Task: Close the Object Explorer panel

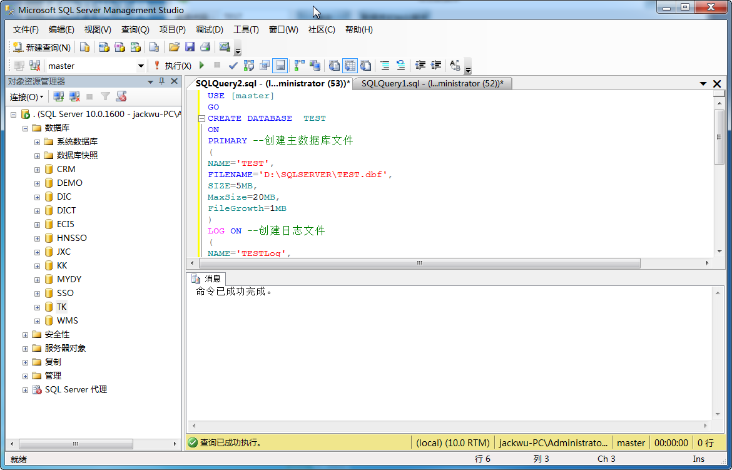Action: 174,81
